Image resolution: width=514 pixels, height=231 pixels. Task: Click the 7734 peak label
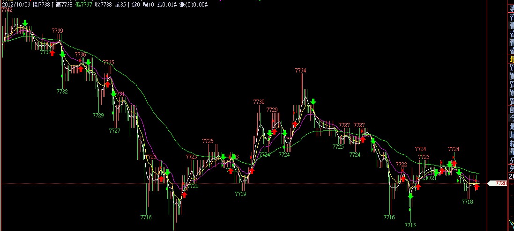(x=301, y=71)
